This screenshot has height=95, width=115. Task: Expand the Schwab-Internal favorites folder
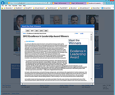(39, 8)
